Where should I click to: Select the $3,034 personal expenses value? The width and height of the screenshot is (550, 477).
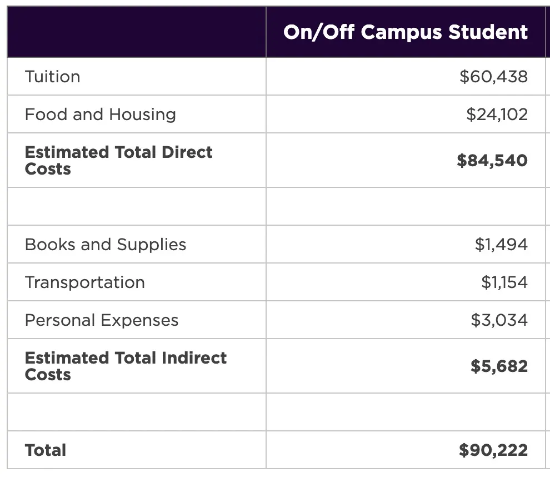pyautogui.click(x=499, y=320)
